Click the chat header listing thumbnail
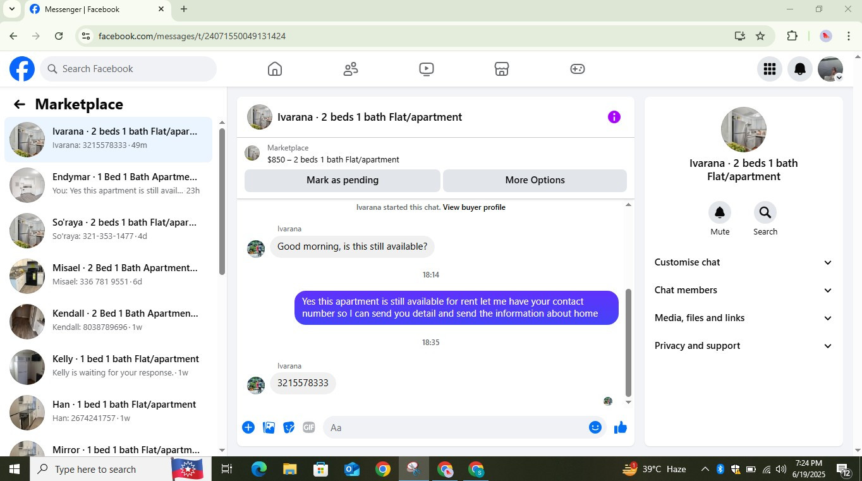The height and width of the screenshot is (481, 862). pos(260,117)
